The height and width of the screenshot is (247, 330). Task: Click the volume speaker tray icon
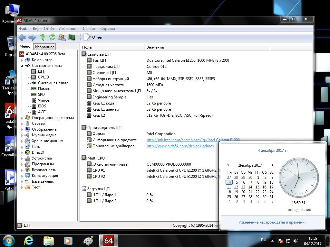(x=296, y=241)
